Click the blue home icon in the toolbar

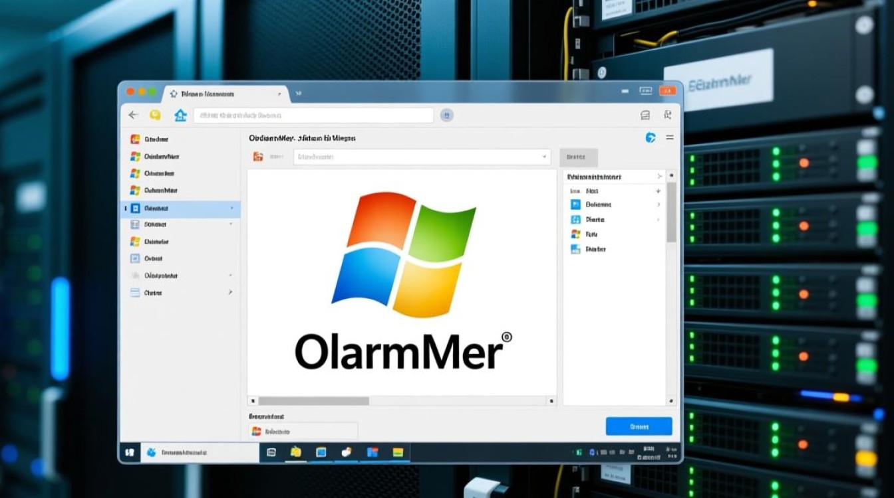pos(180,116)
